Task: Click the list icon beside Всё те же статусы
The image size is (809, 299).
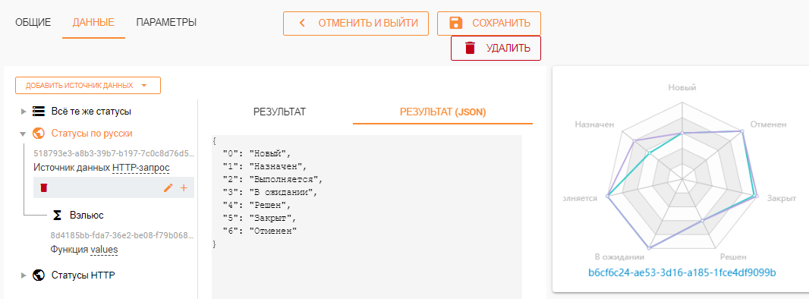Action: 38,111
